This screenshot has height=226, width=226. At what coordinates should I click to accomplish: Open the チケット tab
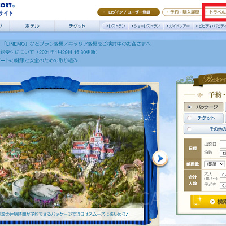(77, 26)
